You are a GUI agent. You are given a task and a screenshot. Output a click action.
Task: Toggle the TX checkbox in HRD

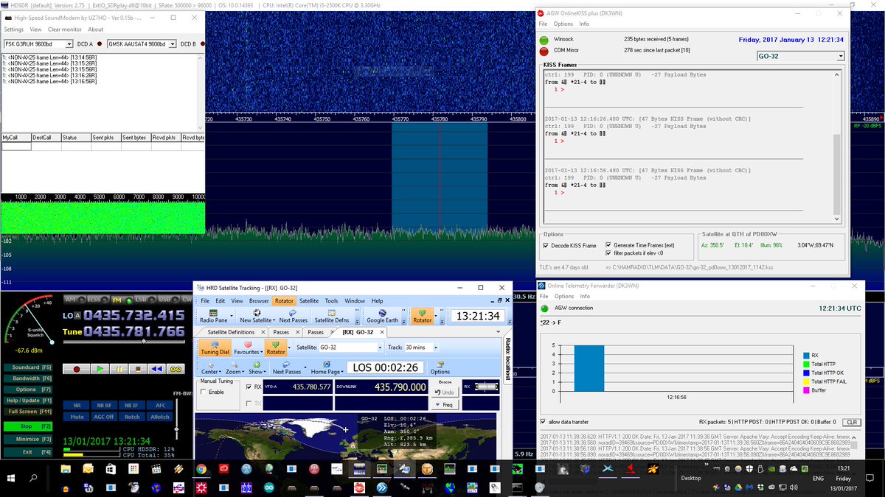[x=249, y=403]
